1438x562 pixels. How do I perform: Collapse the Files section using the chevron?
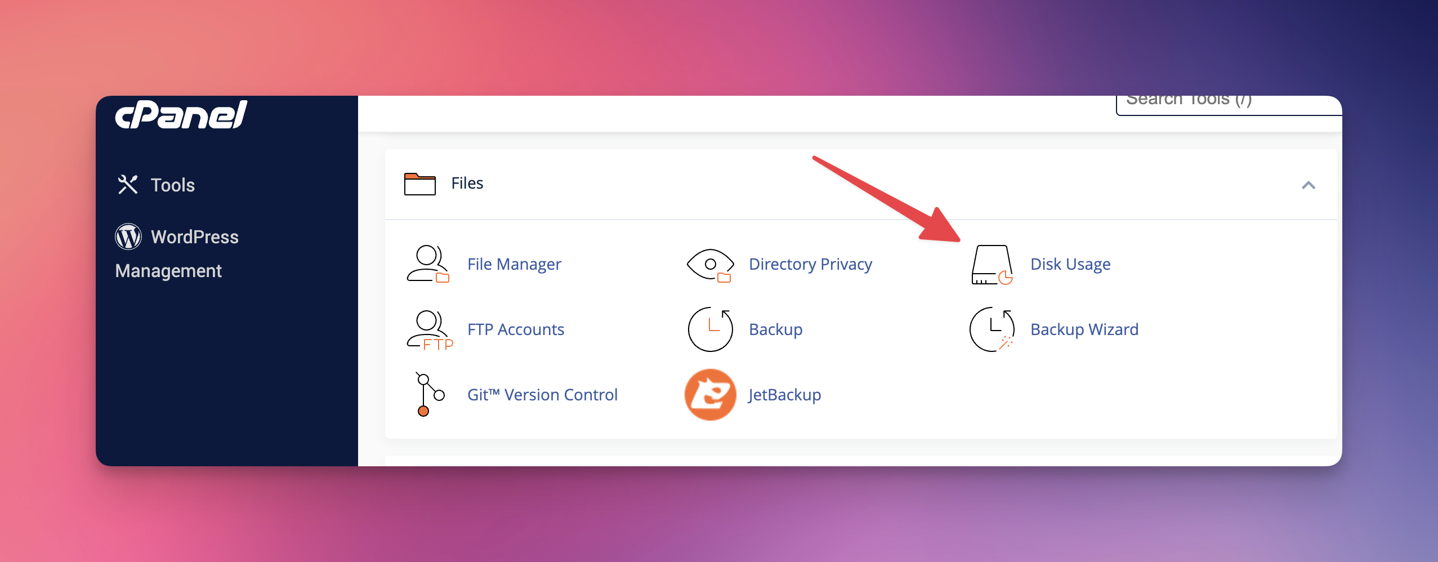click(x=1310, y=185)
